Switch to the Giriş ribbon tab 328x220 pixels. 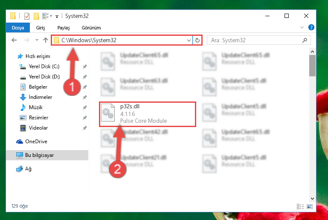(x=41, y=28)
